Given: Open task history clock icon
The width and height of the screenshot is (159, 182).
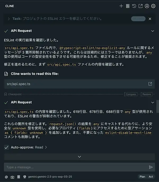Looking at the screenshot, I should pyautogui.click(x=134, y=6).
